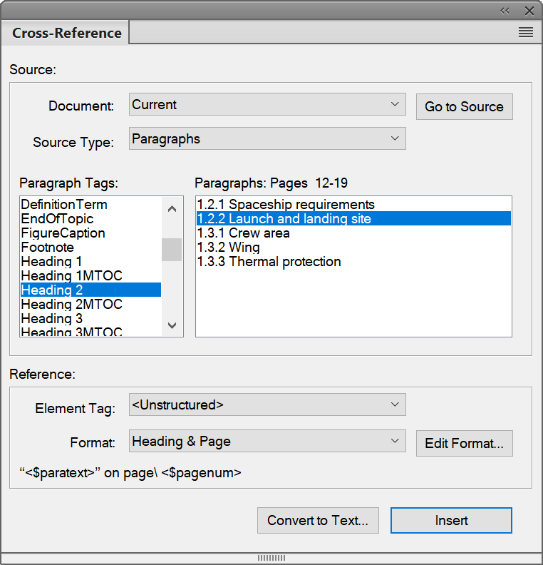This screenshot has height=565, width=543.
Task: Expand the Source Type dropdown
Action: (267, 139)
